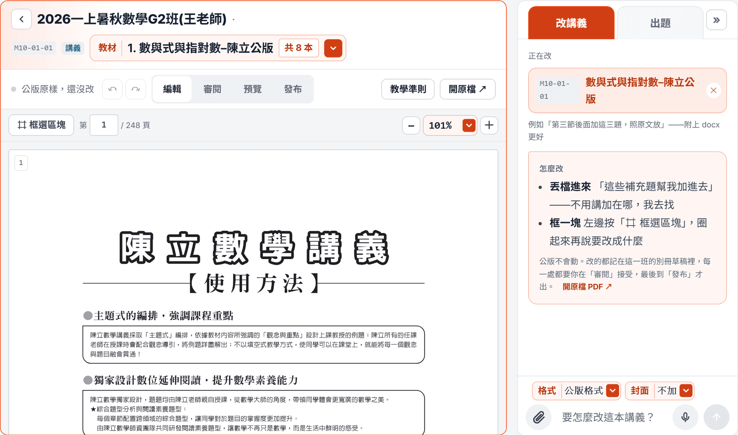Remove the 數與式與指對數 handout being edited

pos(714,90)
